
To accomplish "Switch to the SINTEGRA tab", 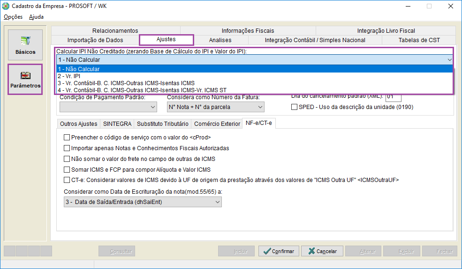I will 117,124.
